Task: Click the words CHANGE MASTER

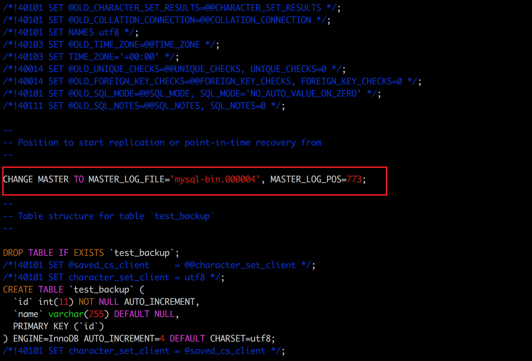Action: point(36,179)
